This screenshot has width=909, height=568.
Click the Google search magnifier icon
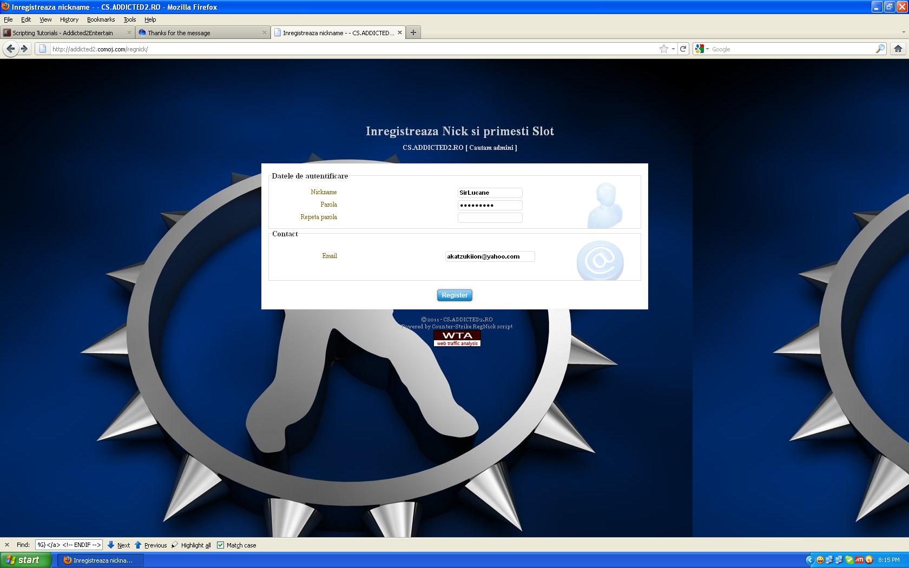click(x=880, y=49)
